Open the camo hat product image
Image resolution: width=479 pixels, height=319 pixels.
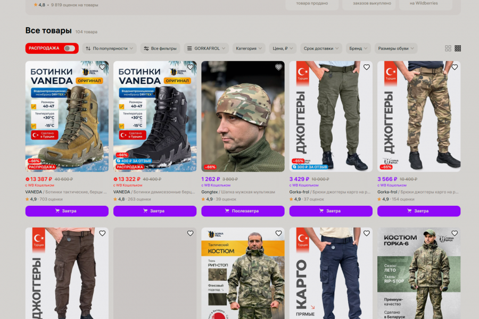coord(243,116)
